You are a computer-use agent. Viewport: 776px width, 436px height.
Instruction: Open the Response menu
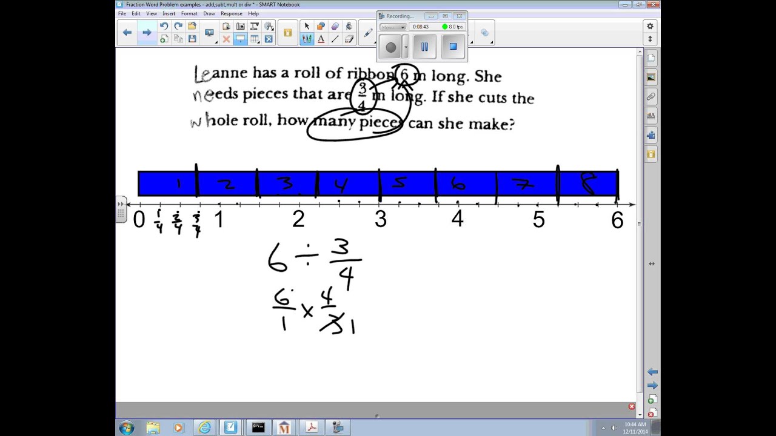(231, 13)
